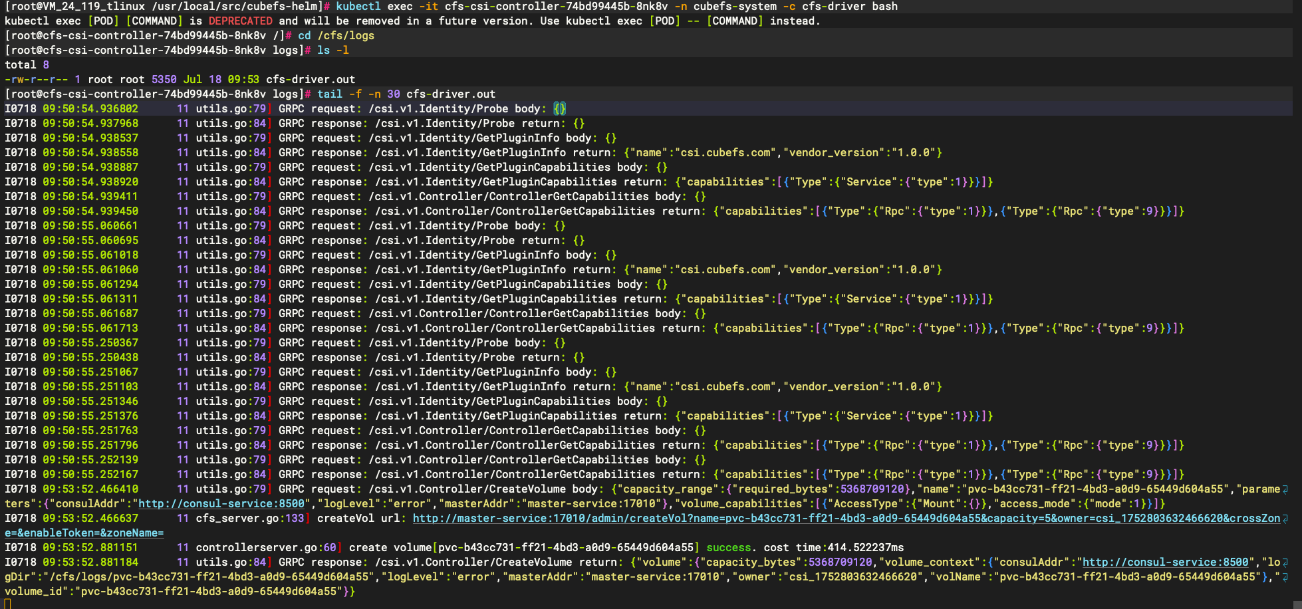The height and width of the screenshot is (609, 1302).
Task: Click vendor_version on the 09:50:55.061060 line
Action: 834,269
